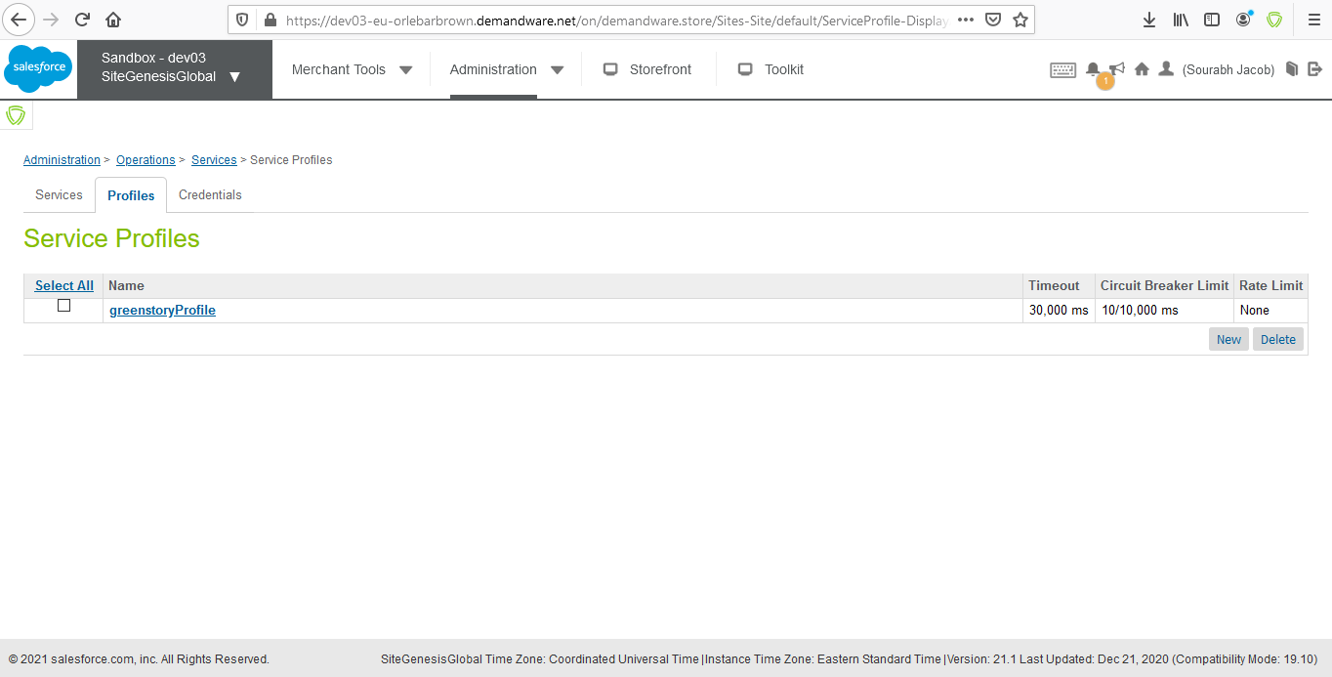Open the Firefox account icon
The width and height of the screenshot is (1332, 677).
point(1243,20)
